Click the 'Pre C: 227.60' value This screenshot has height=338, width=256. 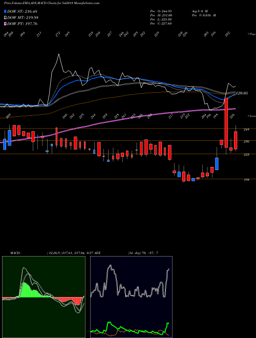[161, 24]
